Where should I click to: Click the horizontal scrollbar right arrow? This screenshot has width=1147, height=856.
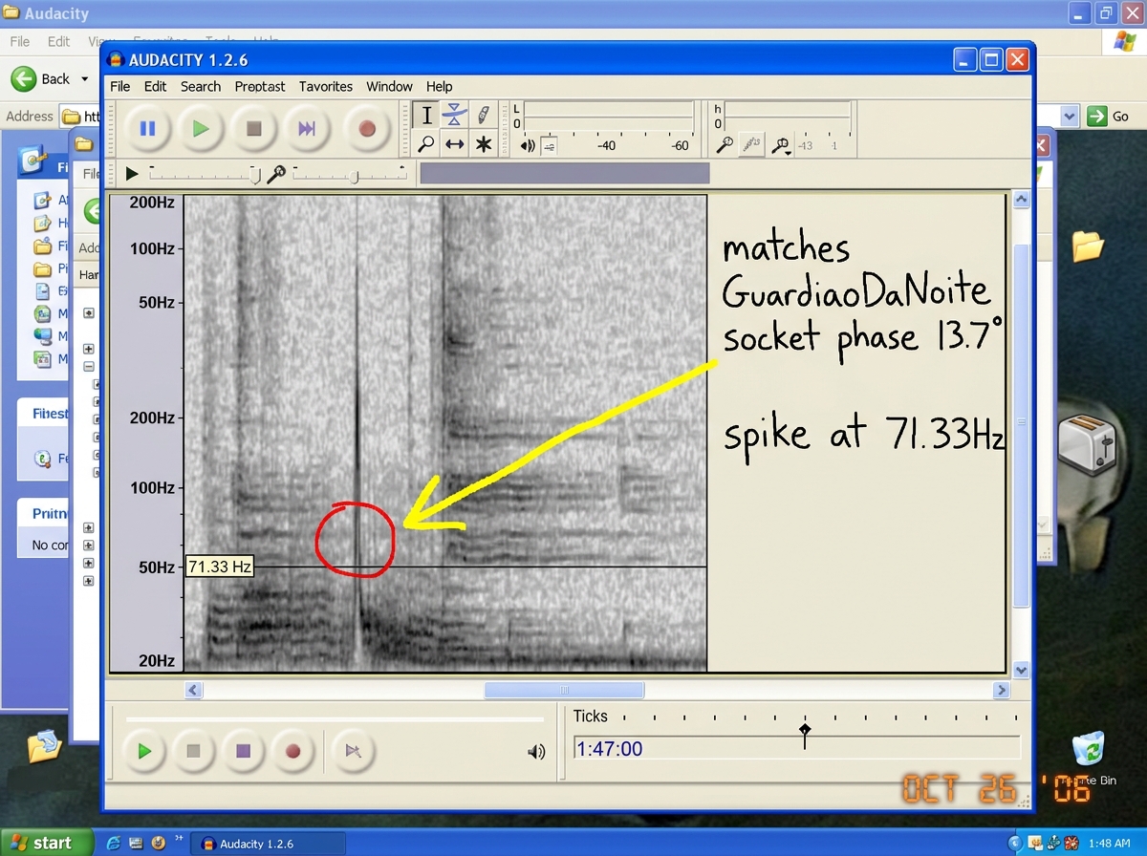(1002, 690)
